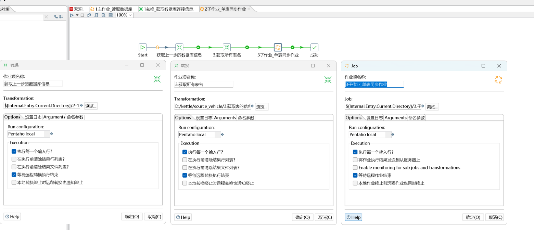Select the 3子作业_单表同步作业 job node
This screenshot has width=534, height=230.
278,48
